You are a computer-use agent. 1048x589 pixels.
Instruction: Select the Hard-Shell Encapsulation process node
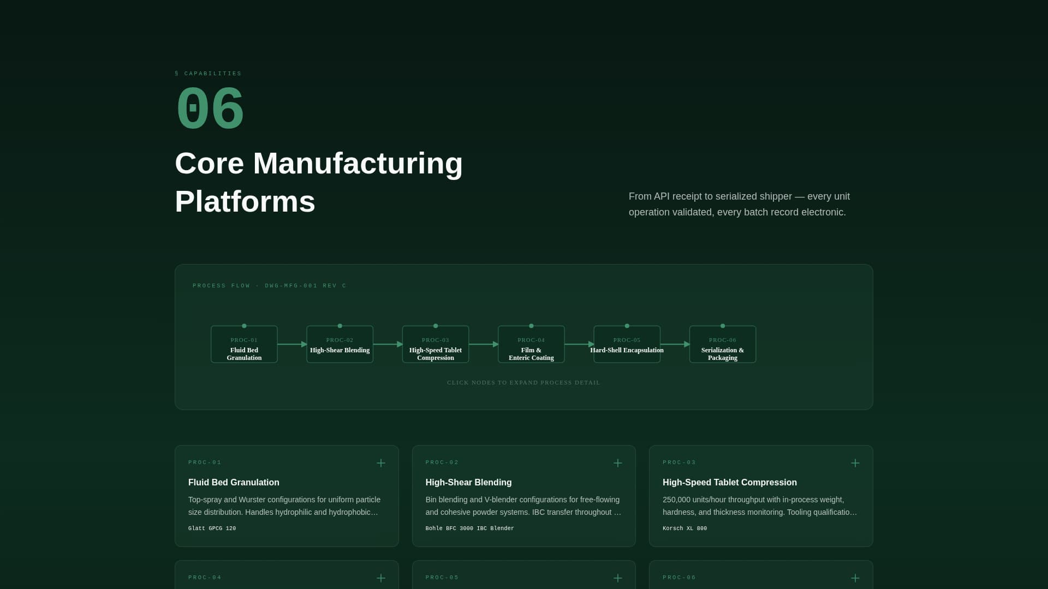point(627,344)
